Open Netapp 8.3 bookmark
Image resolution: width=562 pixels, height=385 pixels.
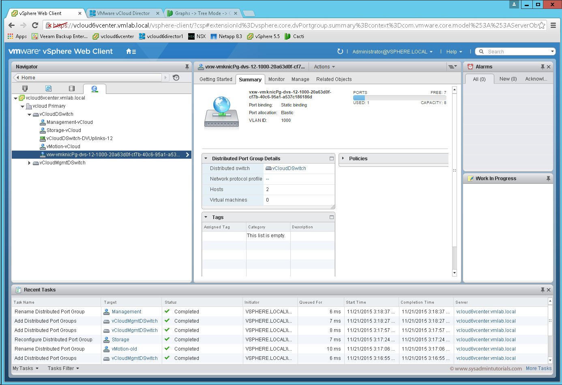pos(226,36)
